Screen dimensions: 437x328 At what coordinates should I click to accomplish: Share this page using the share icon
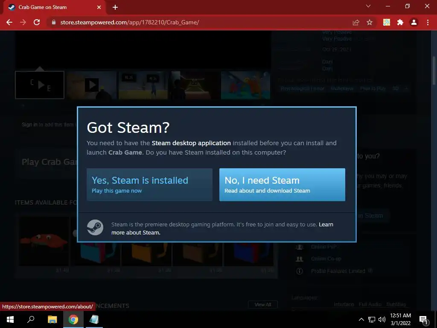[x=356, y=22]
